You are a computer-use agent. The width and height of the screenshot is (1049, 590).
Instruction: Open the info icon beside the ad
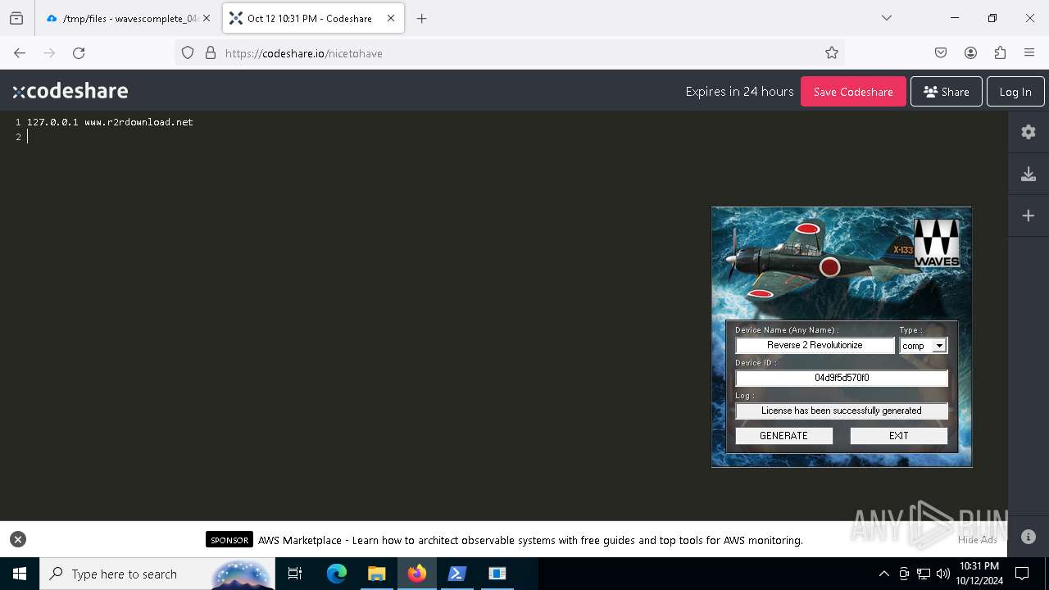click(x=1029, y=537)
